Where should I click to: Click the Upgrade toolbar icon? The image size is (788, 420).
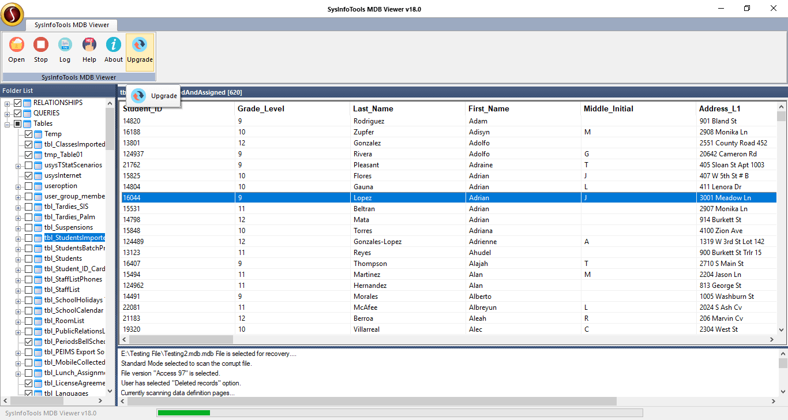click(x=140, y=45)
